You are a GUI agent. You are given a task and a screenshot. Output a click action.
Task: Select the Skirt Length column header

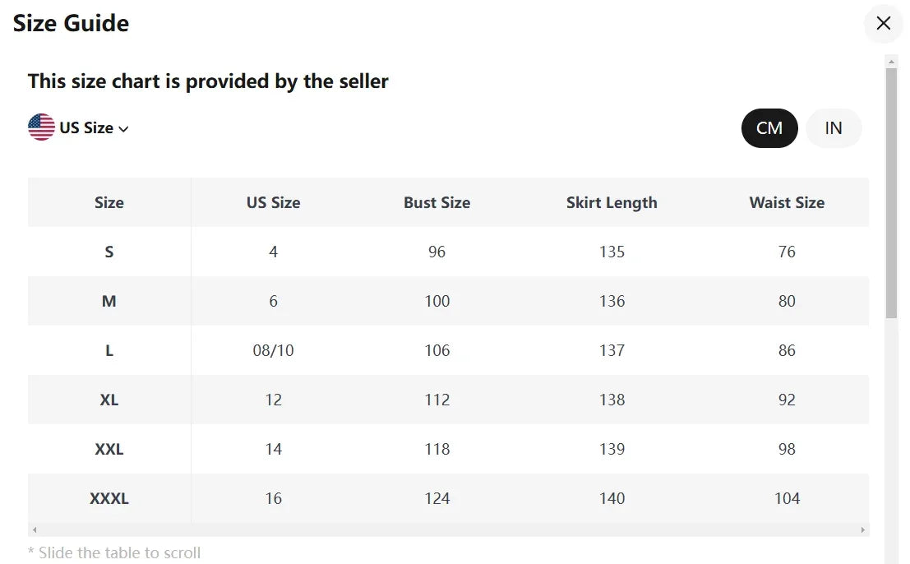pyautogui.click(x=612, y=202)
